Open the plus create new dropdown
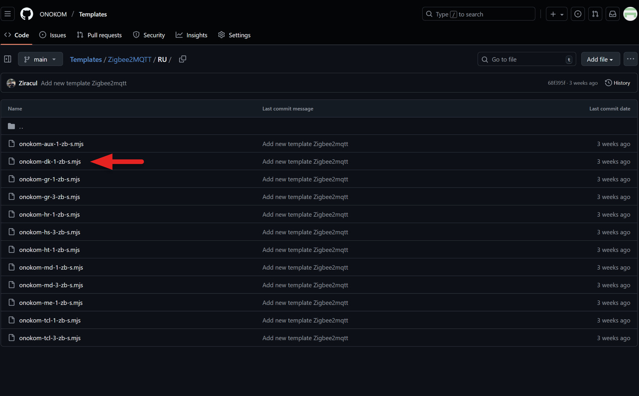Viewport: 639px width, 396px height. coord(556,14)
